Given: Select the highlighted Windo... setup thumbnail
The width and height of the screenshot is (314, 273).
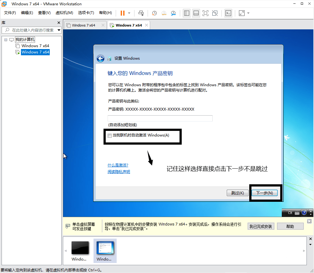Looking at the screenshot, I should [x=105, y=251].
